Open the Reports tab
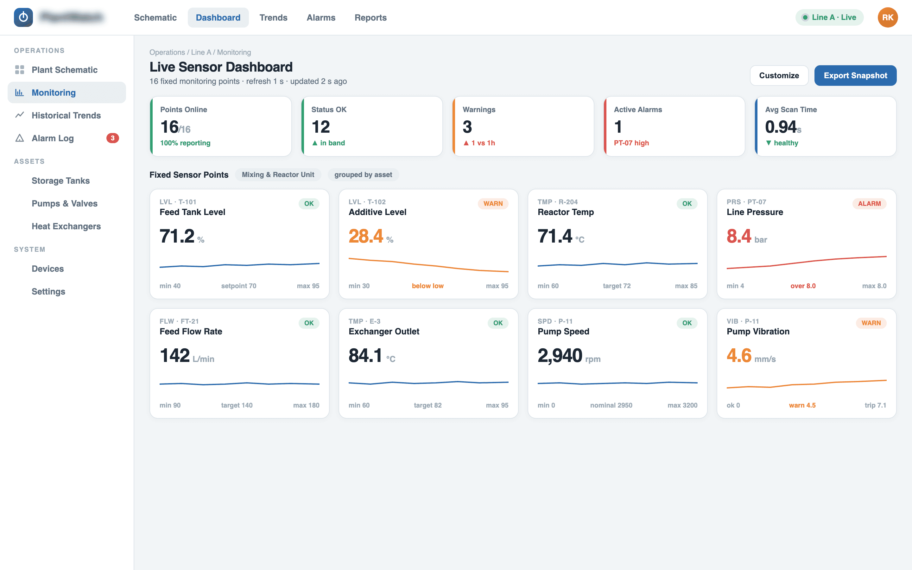Image resolution: width=912 pixels, height=570 pixels. click(x=370, y=17)
